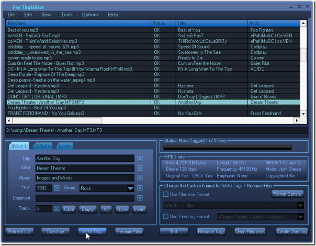Clear the Artist field with its X icon
Image resolution: width=316 pixels, height=246 pixels.
[x=140, y=168]
